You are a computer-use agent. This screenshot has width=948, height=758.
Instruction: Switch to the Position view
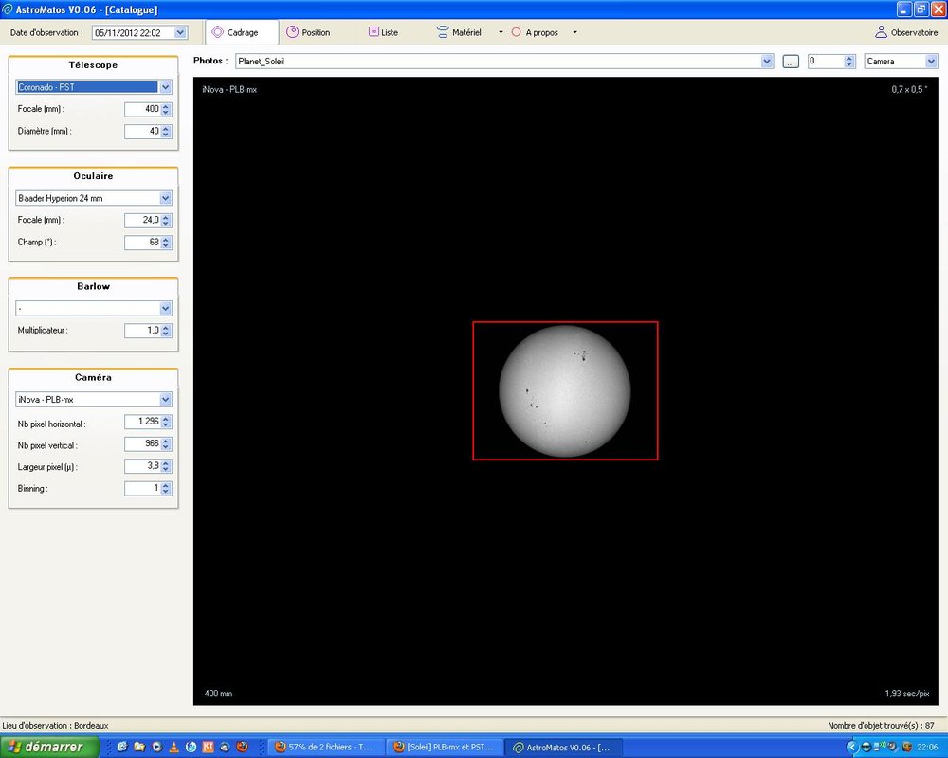point(308,32)
